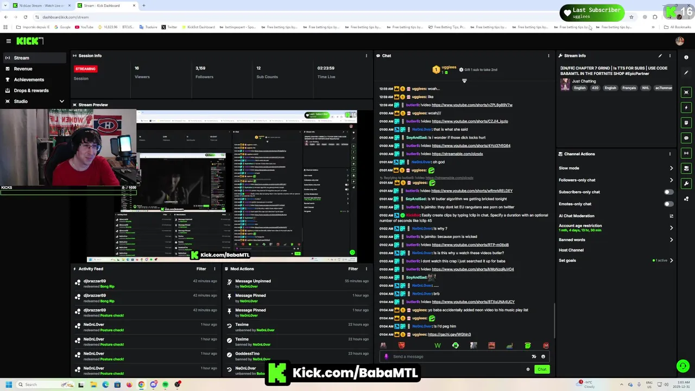Select the green W emote
Screen dimensions: 695x391
coord(438,345)
